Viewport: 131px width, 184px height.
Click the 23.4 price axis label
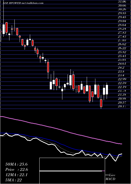pos(121,75)
